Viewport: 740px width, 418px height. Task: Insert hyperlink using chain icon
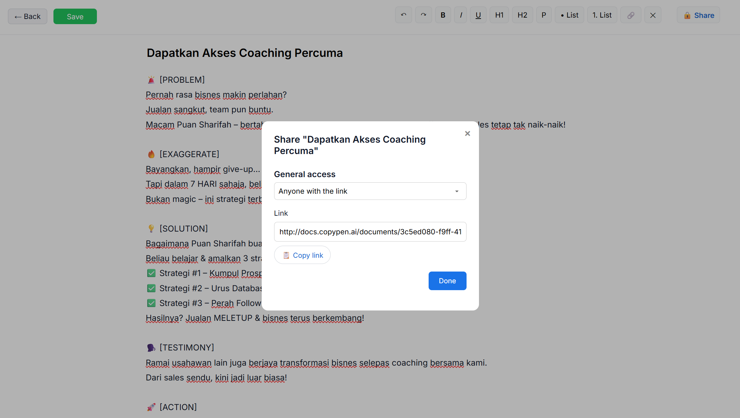click(x=630, y=15)
